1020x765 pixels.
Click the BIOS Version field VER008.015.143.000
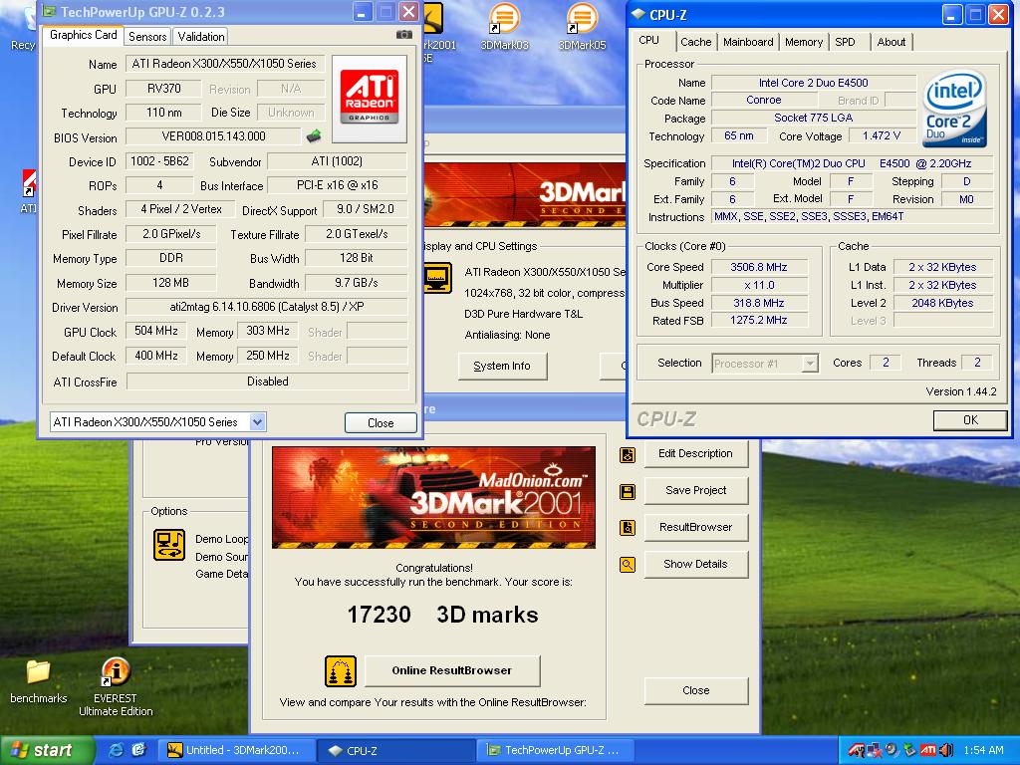213,136
